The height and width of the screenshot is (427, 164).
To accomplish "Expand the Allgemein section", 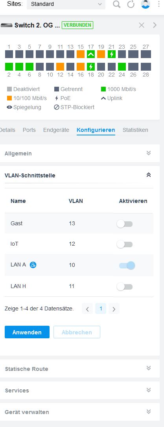I will coord(80,153).
